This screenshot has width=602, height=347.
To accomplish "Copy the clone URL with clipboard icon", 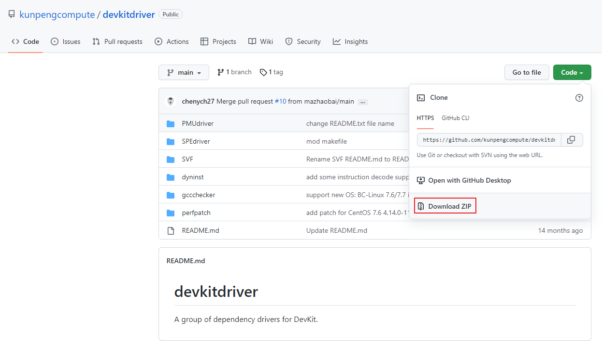I will pos(572,140).
